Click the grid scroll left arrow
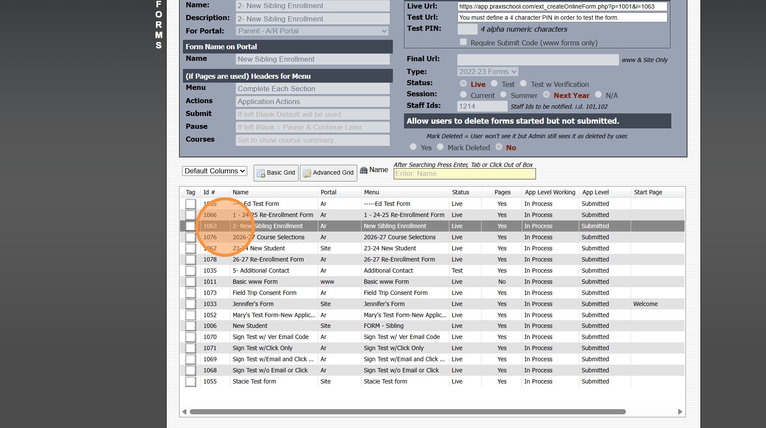 click(184, 412)
